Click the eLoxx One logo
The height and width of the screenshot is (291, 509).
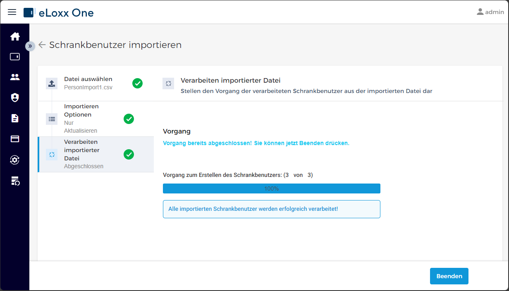pyautogui.click(x=59, y=12)
